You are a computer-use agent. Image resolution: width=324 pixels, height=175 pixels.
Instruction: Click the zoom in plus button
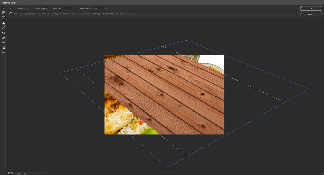pos(12,173)
